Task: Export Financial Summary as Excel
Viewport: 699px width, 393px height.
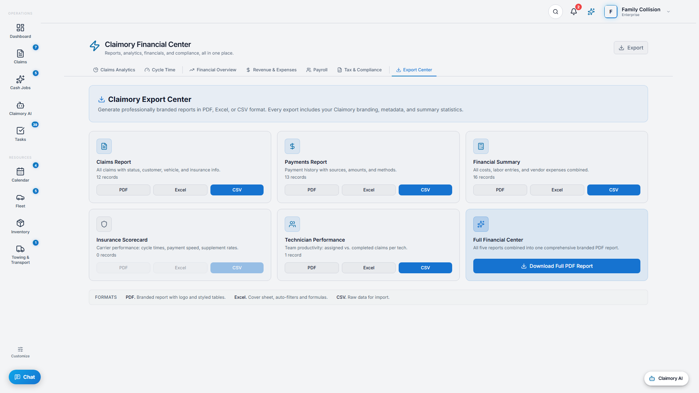Action: pyautogui.click(x=557, y=190)
